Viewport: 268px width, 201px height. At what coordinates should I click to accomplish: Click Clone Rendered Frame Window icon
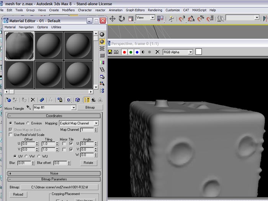116,52
